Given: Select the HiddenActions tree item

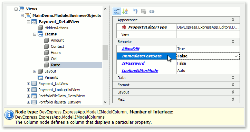Looking at the screenshot, I should click(x=56, y=28).
